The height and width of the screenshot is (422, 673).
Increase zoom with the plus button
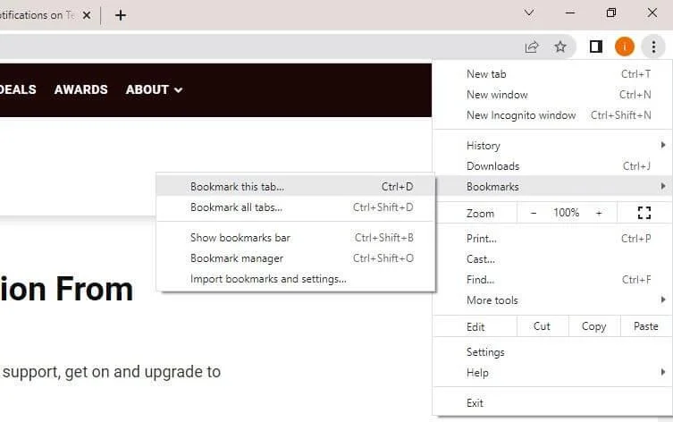click(599, 213)
